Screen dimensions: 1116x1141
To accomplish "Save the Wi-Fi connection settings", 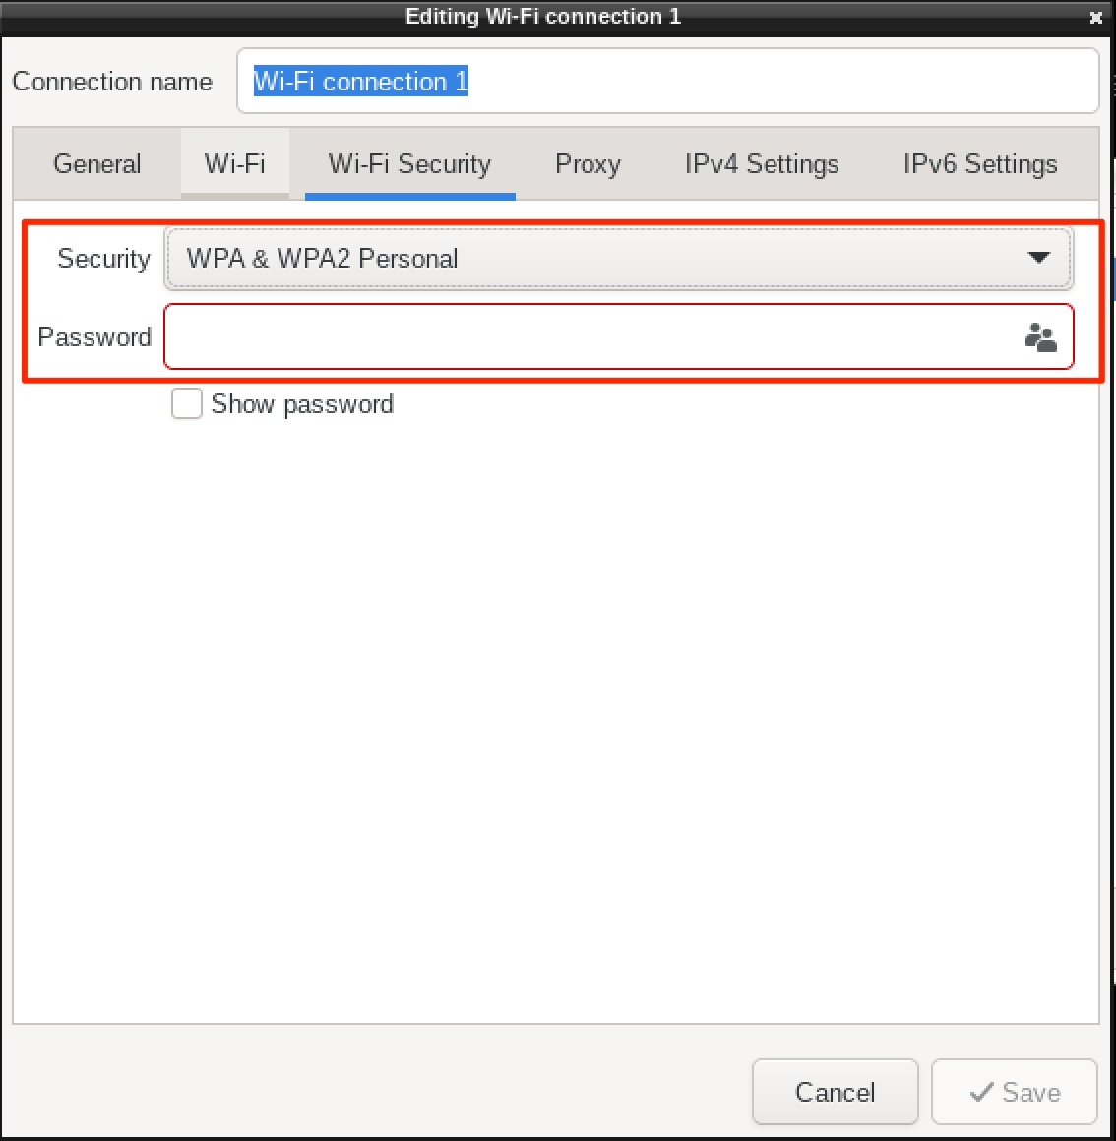I will pyautogui.click(x=1015, y=1092).
